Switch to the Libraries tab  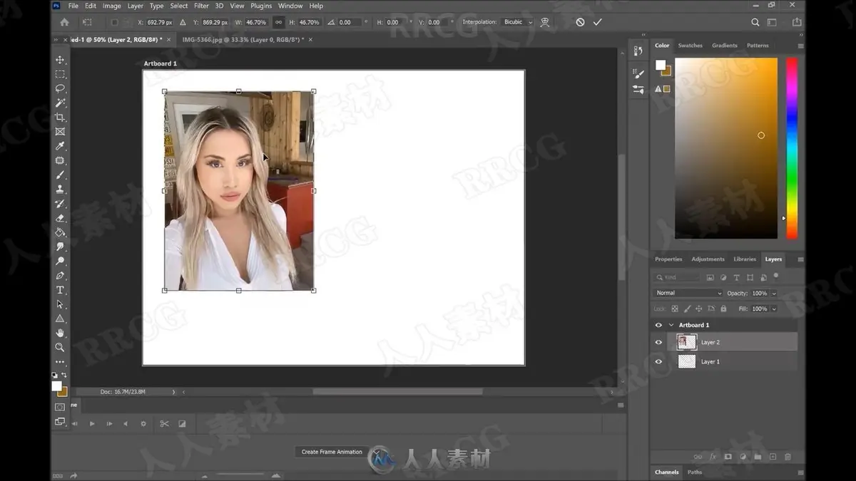point(745,259)
